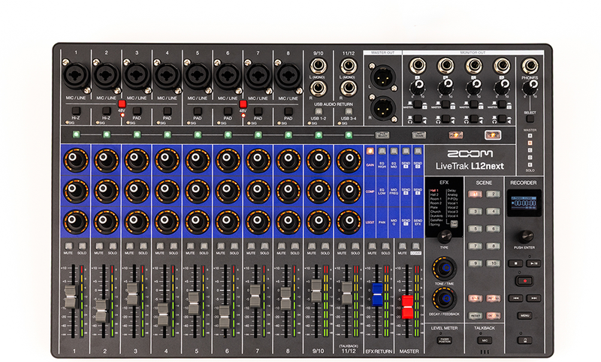
Task: Grab the blue EFX RETURN fader
Action: click(x=377, y=294)
